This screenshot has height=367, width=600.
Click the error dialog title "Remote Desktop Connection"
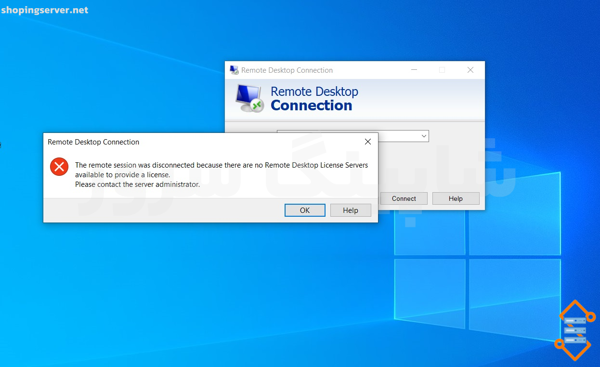pyautogui.click(x=93, y=142)
